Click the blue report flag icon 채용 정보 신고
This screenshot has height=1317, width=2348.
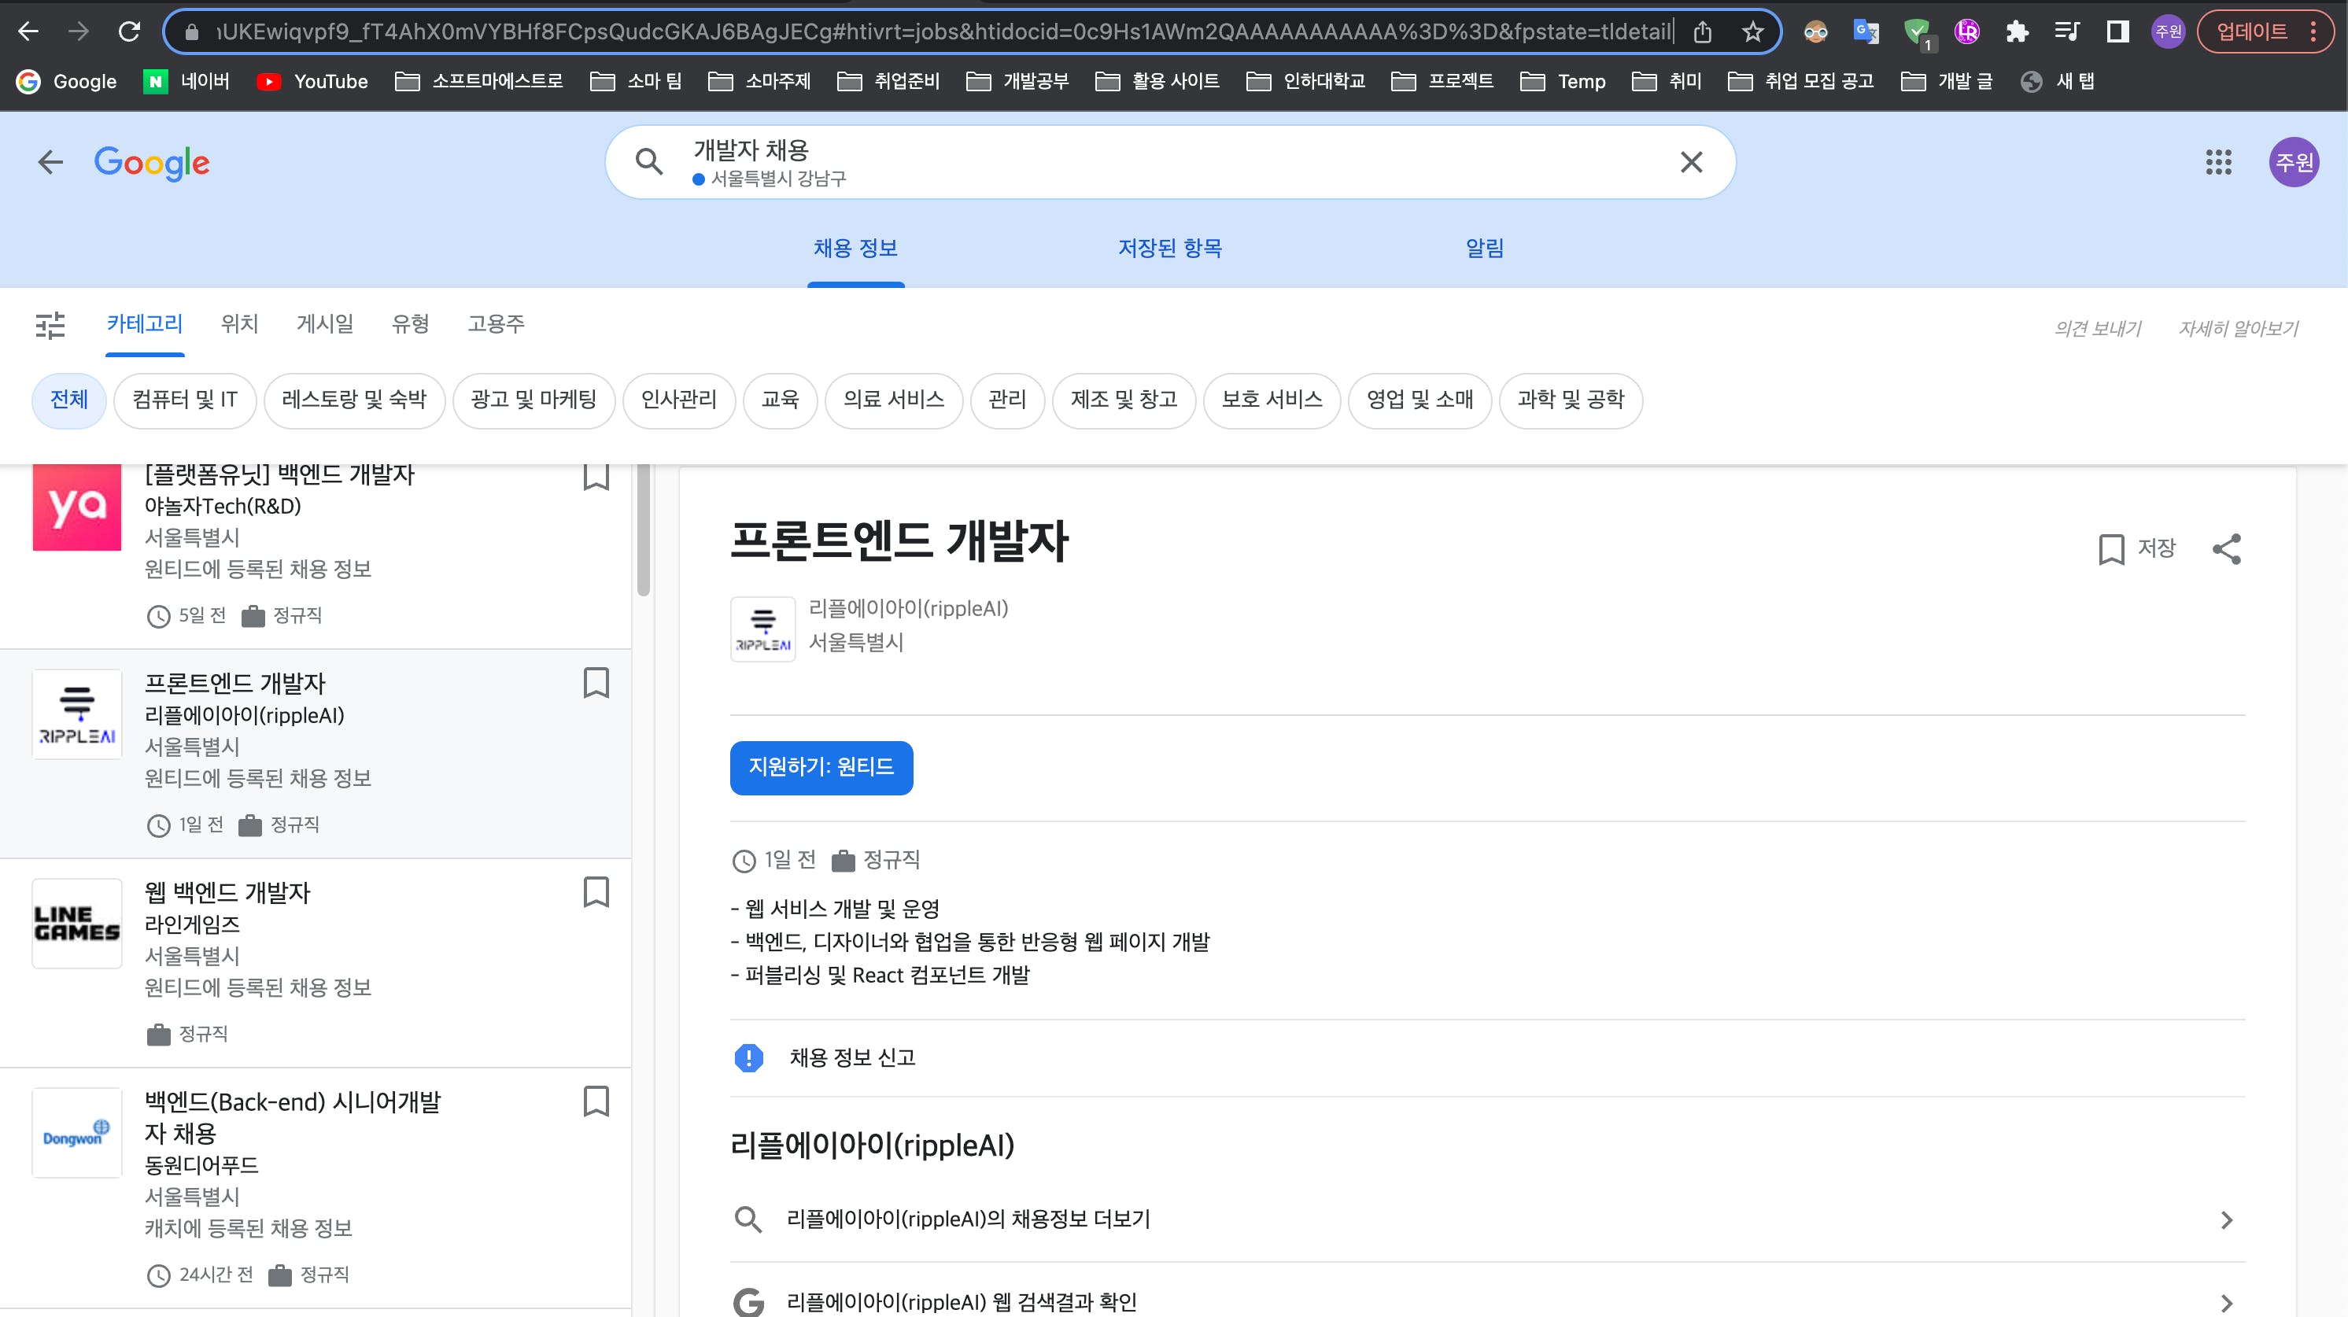748,1057
